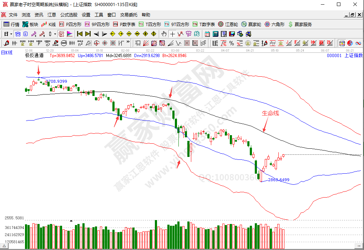Image resolution: width=364 pixels, height=250 pixels.
Task: Toggle the colored grid display button
Action: pyautogui.click(x=342, y=43)
